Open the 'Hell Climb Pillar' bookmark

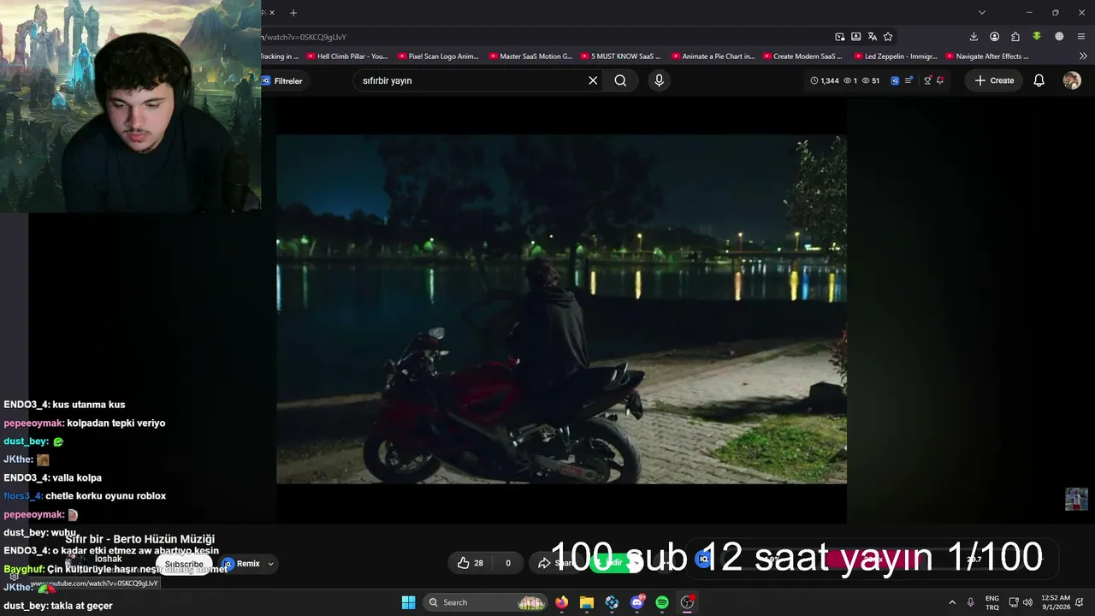347,56
